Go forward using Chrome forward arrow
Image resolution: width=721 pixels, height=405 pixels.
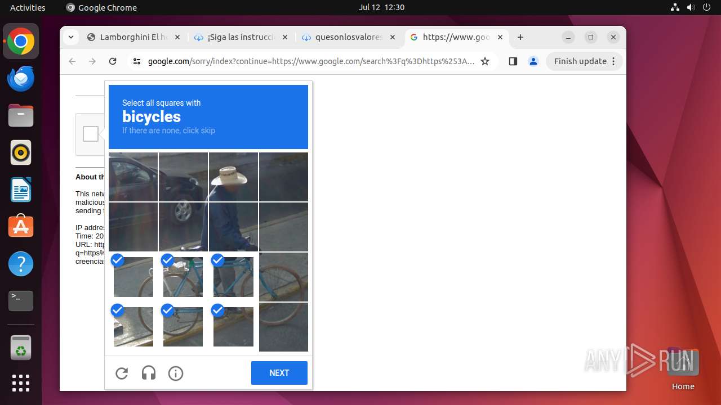(92, 61)
